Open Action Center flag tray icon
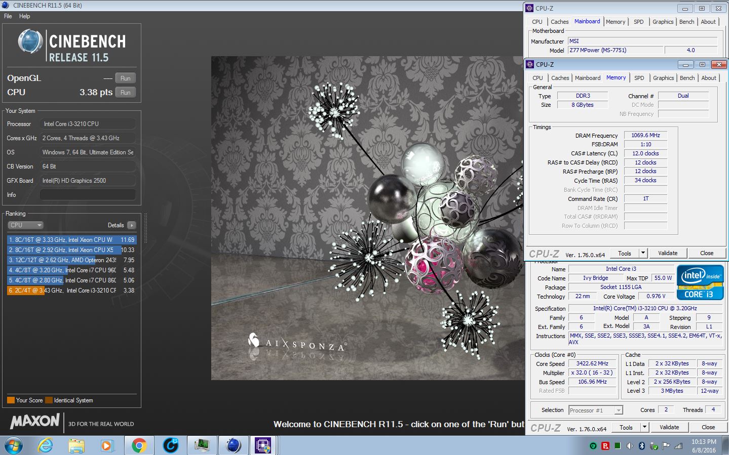Image resolution: width=729 pixels, height=455 pixels. 666,446
